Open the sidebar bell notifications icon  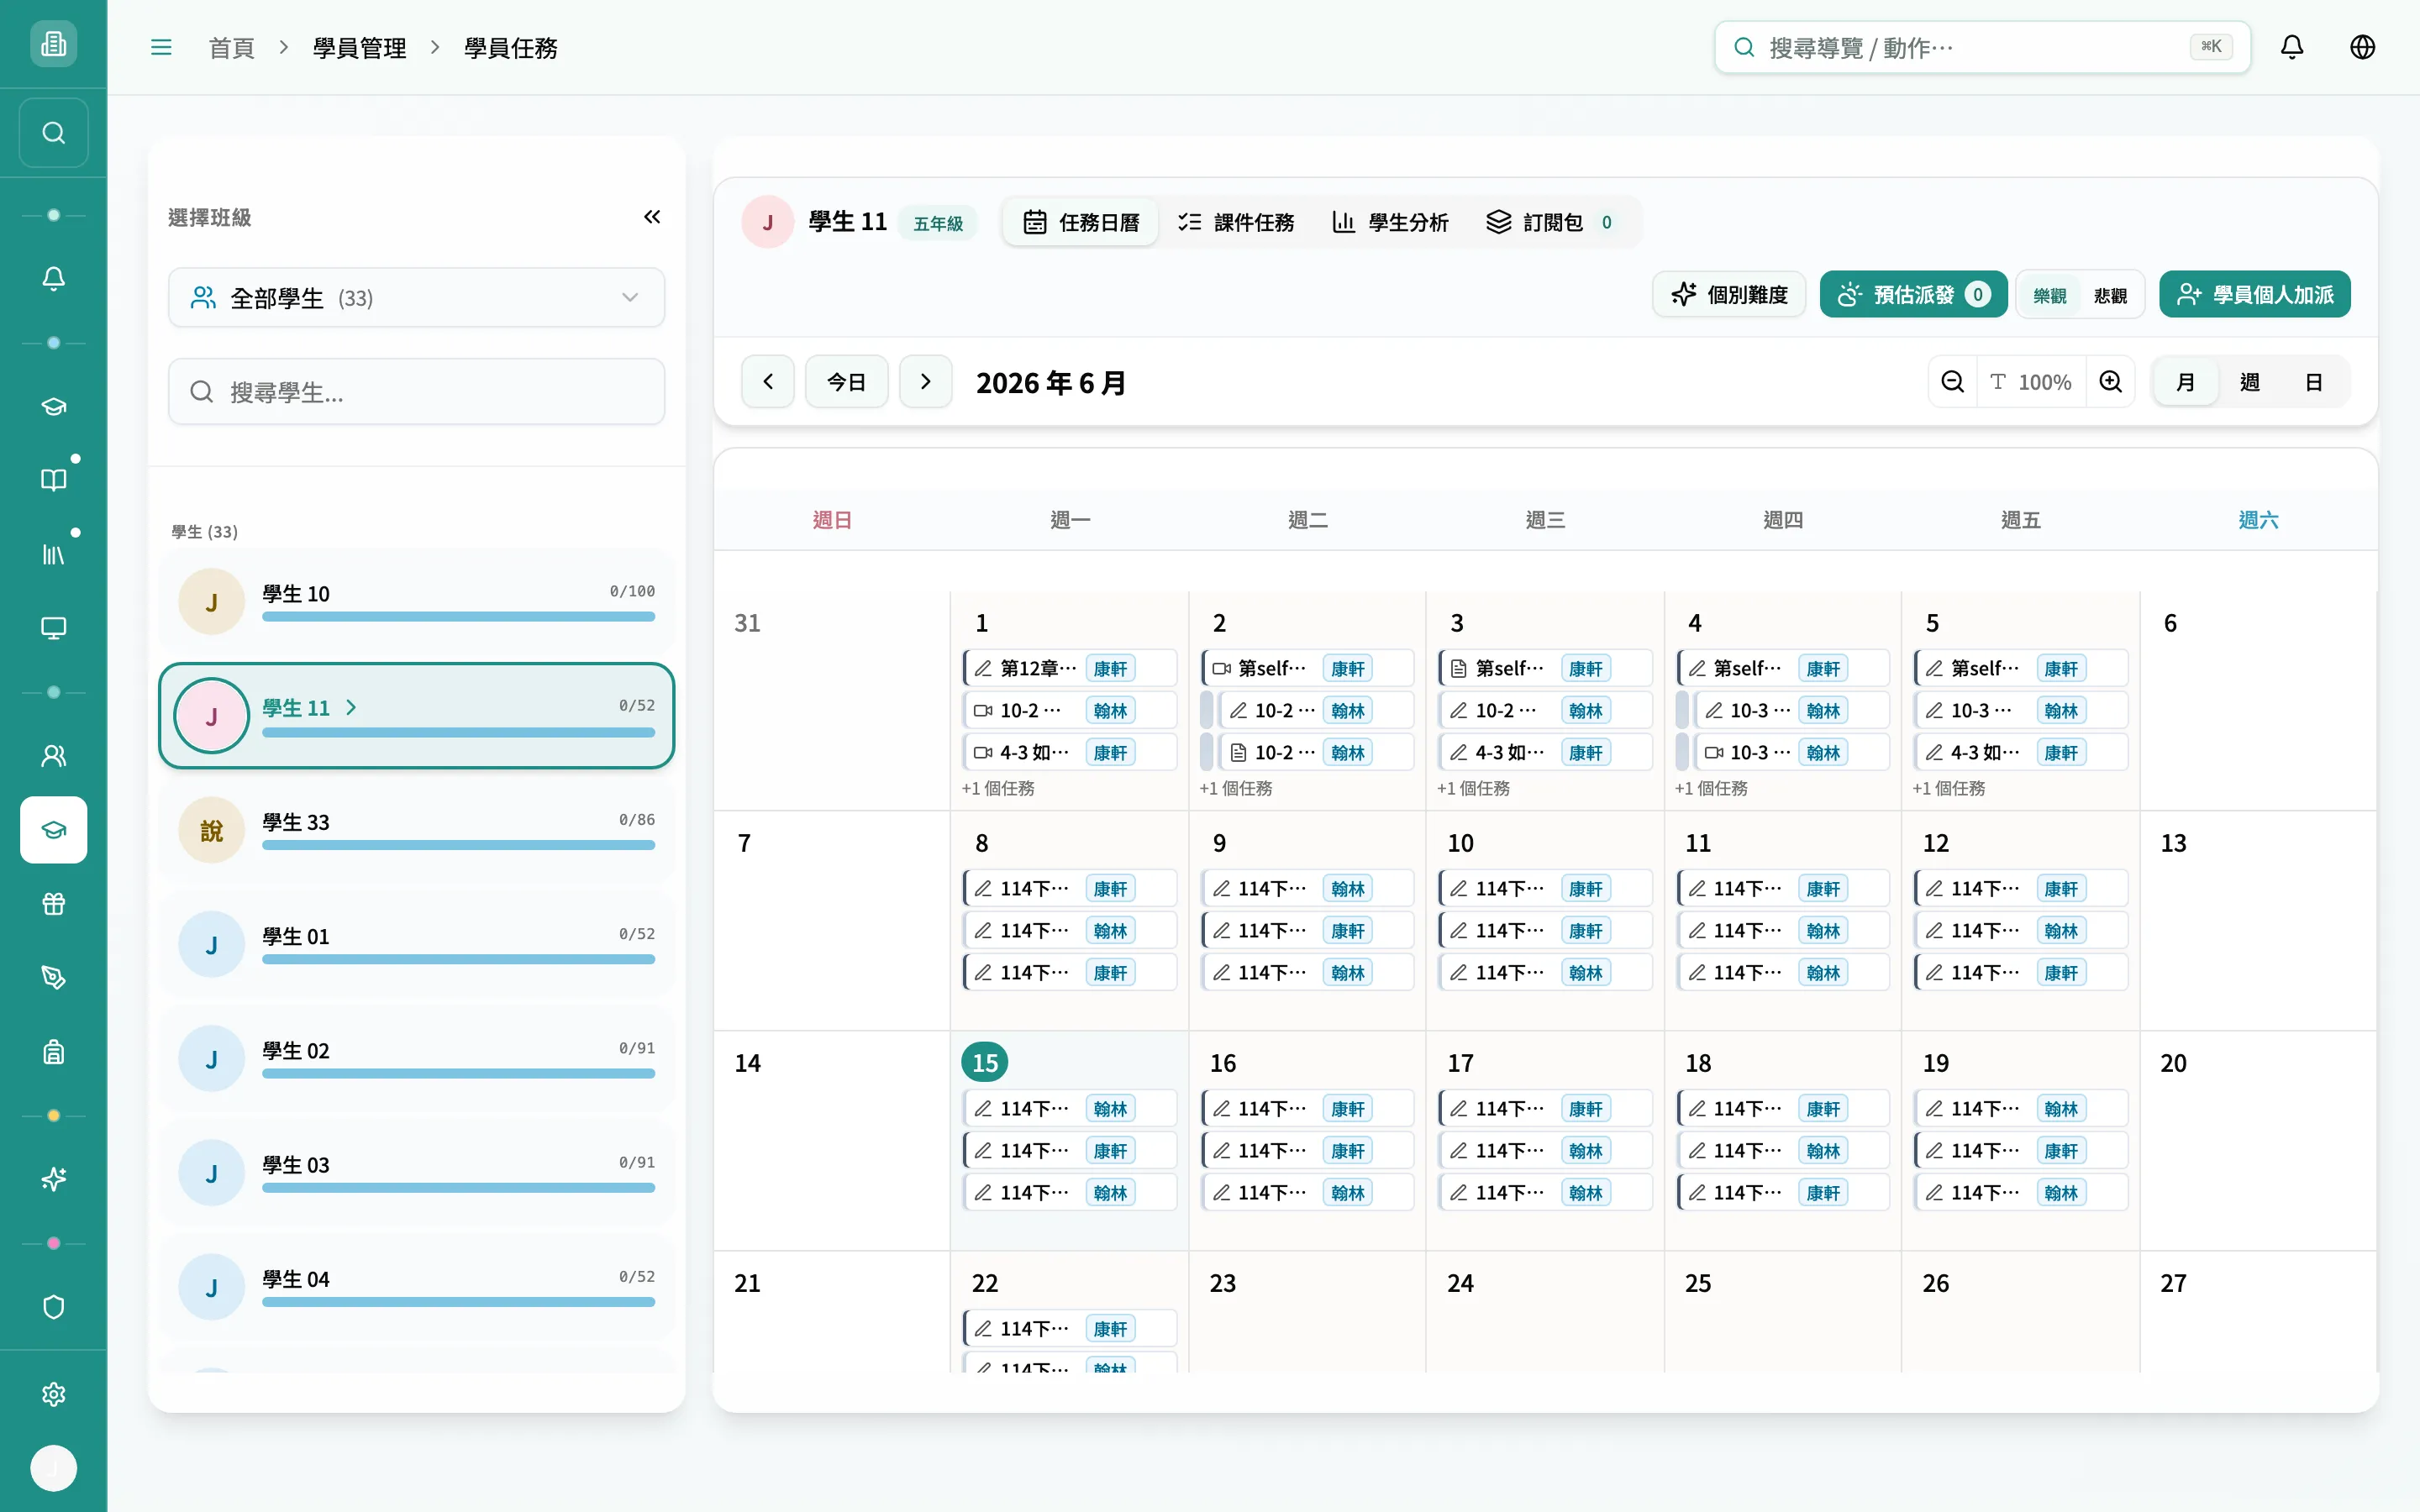54,278
